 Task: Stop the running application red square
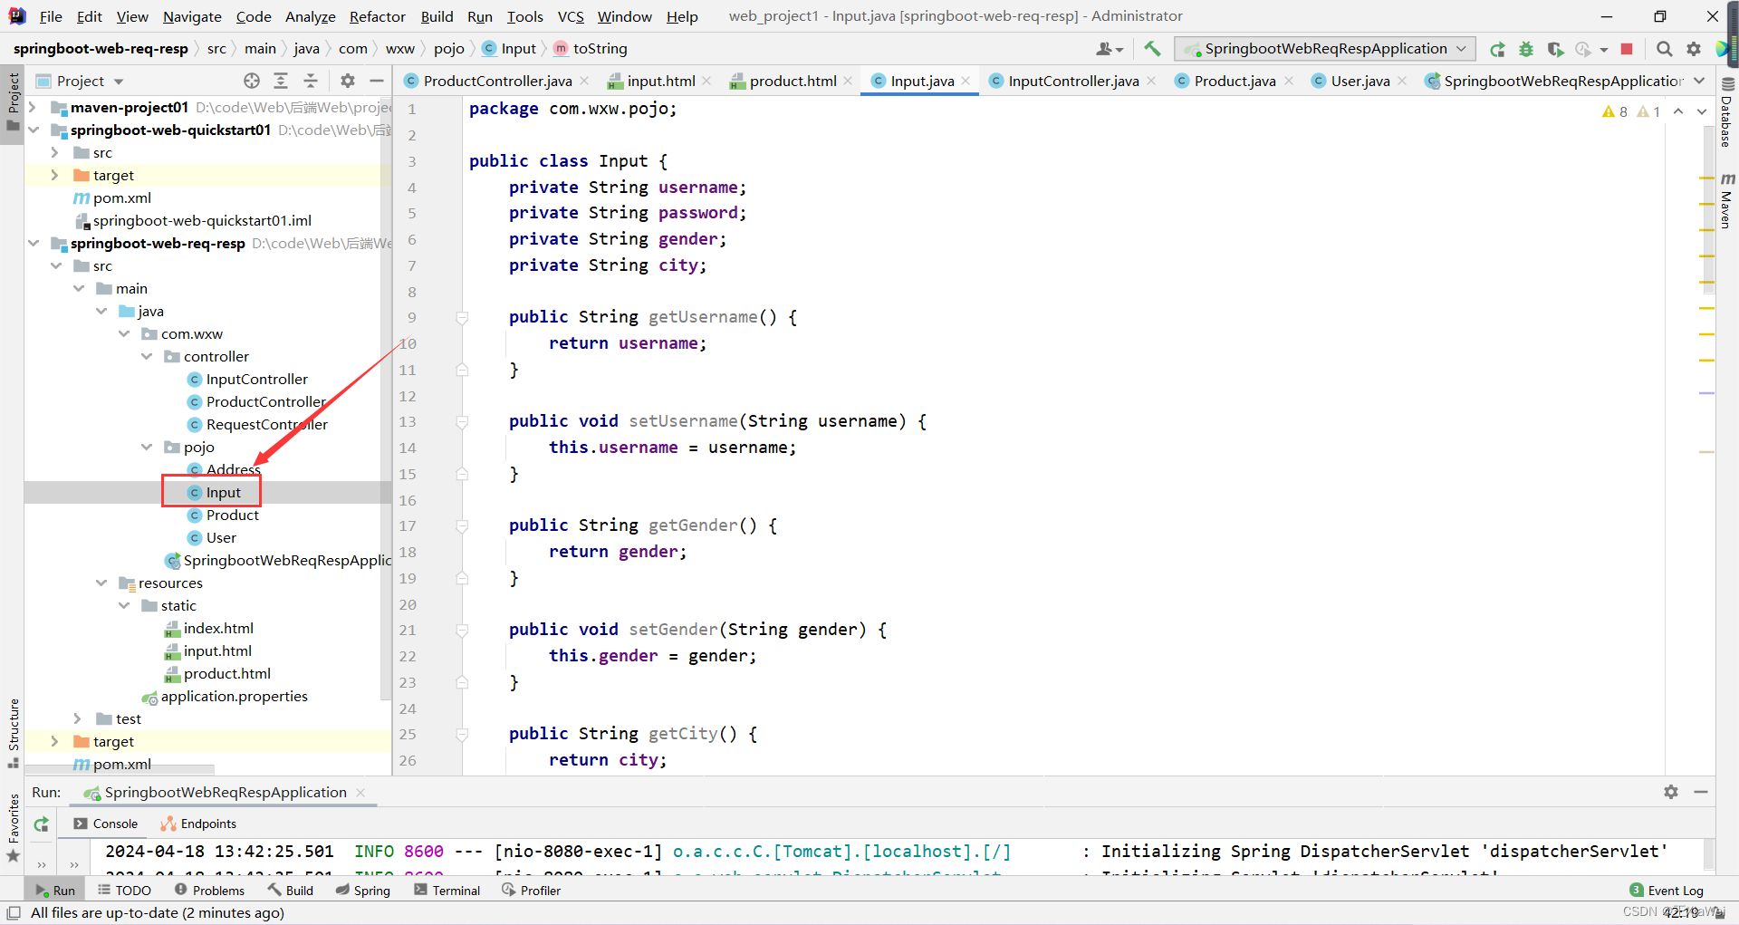tap(1627, 49)
